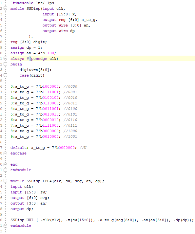Image resolution: width=195 pixels, height=234 pixels.
Task: Collapse the module SSDisp fold marker
Action: coord(5,9)
